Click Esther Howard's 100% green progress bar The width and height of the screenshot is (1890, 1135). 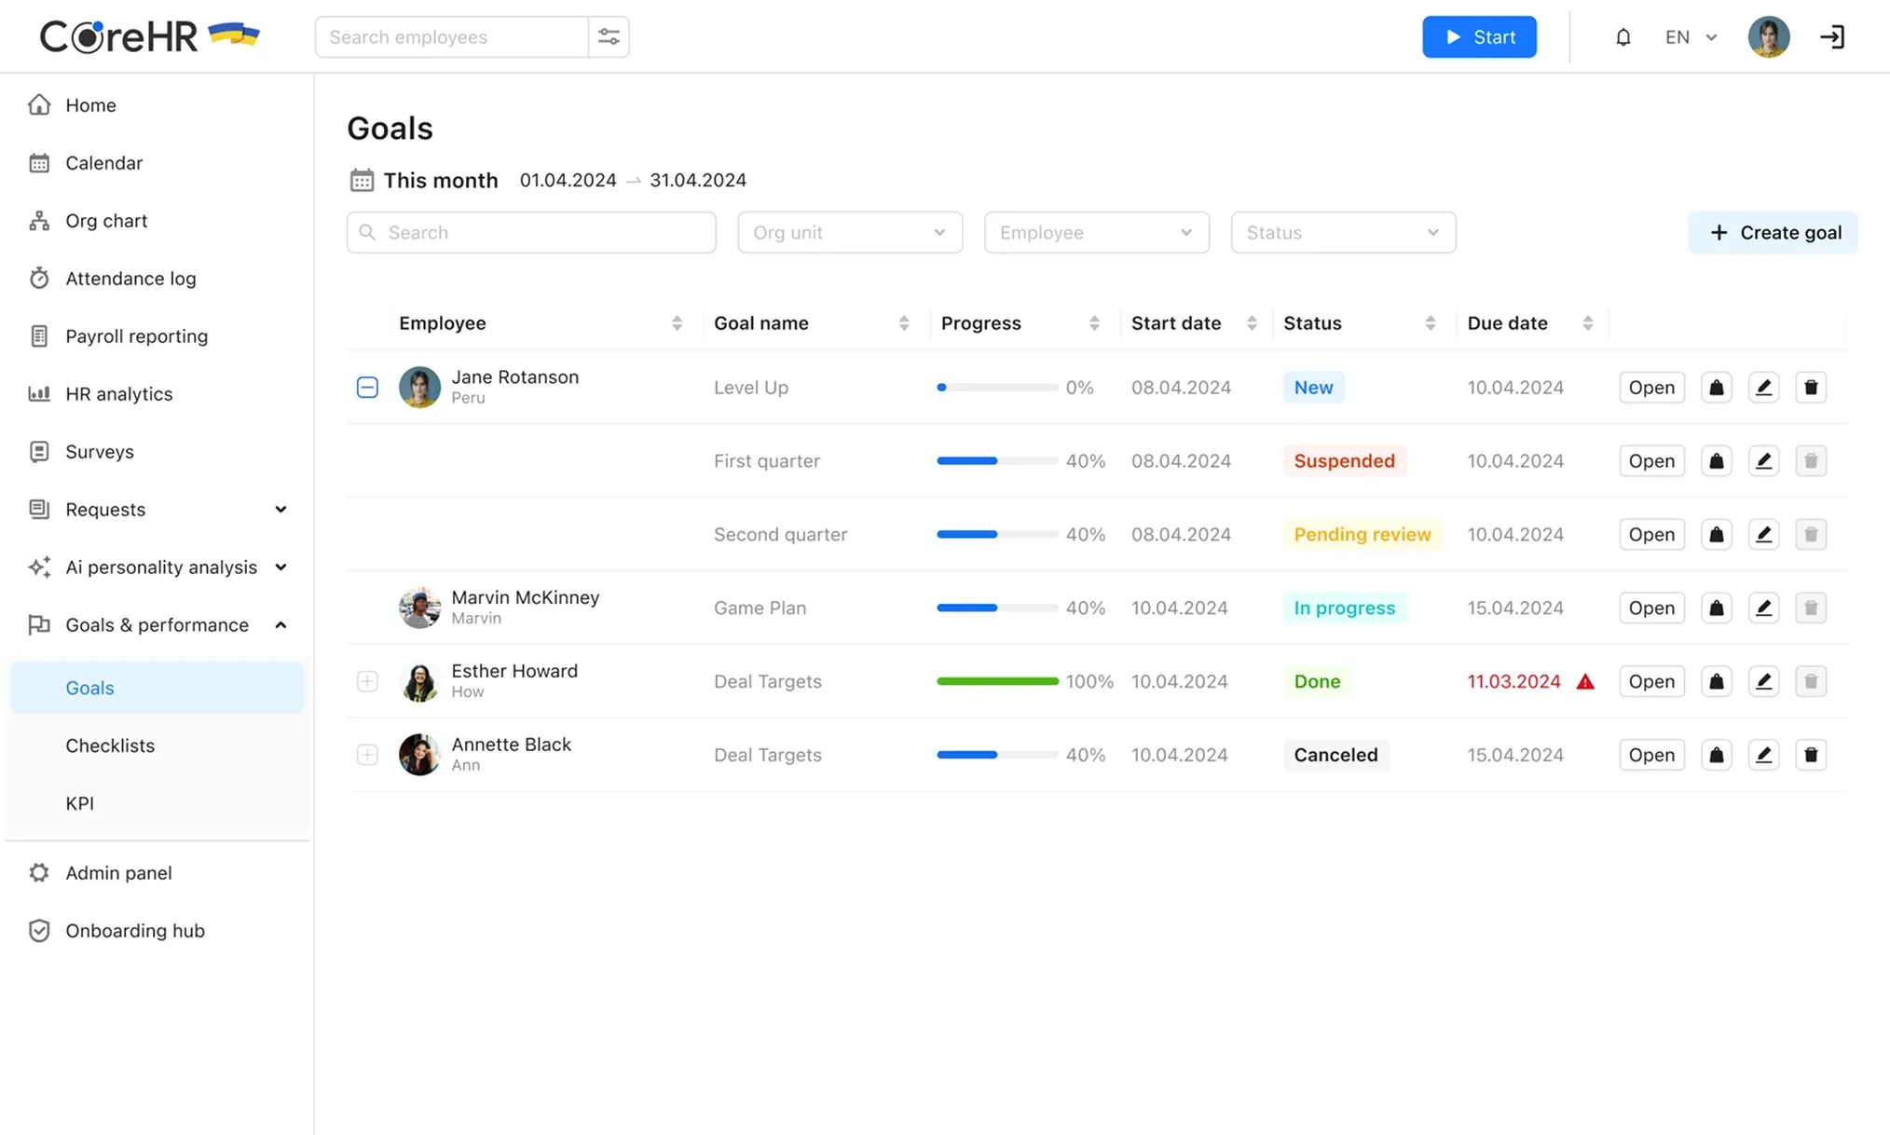pyautogui.click(x=997, y=682)
